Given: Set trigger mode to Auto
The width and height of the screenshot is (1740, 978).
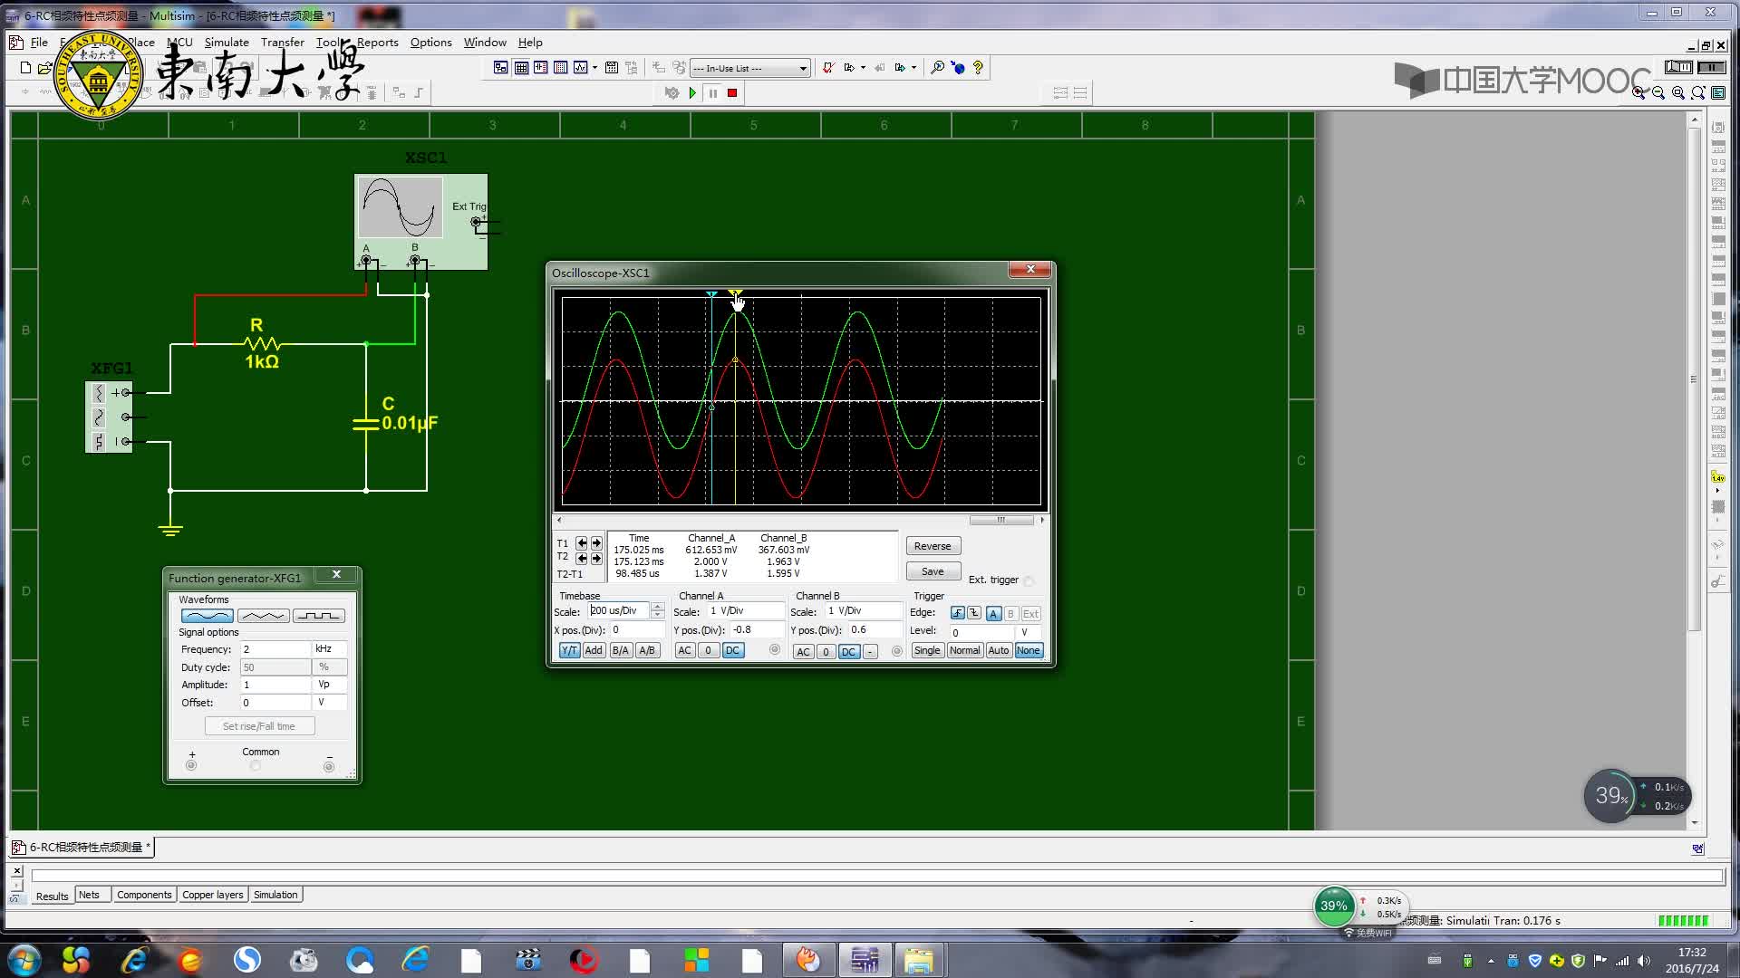Looking at the screenshot, I should point(998,650).
